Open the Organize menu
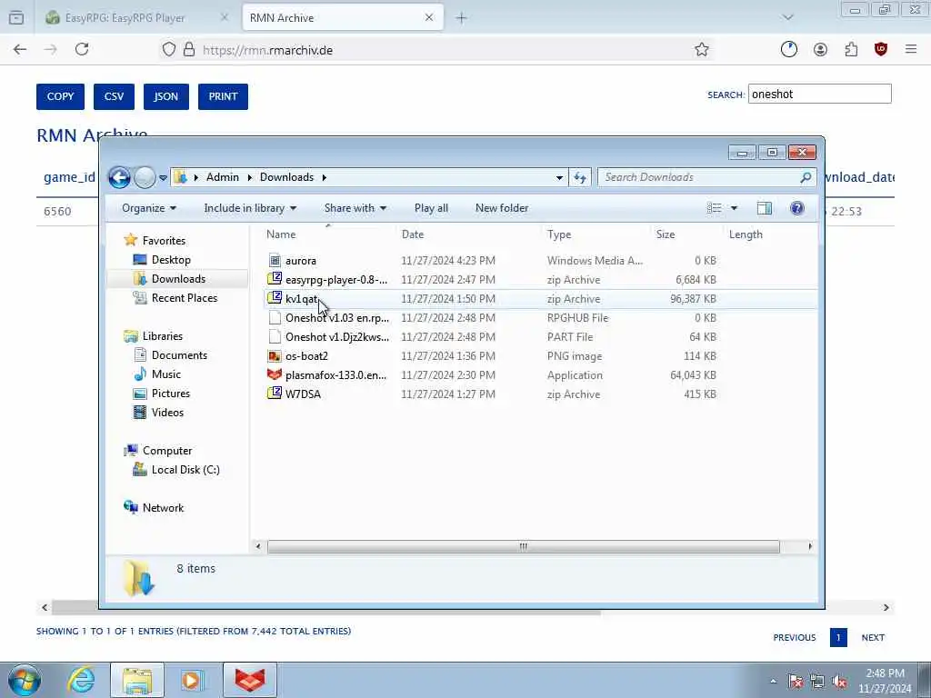The image size is (931, 698). coord(149,208)
